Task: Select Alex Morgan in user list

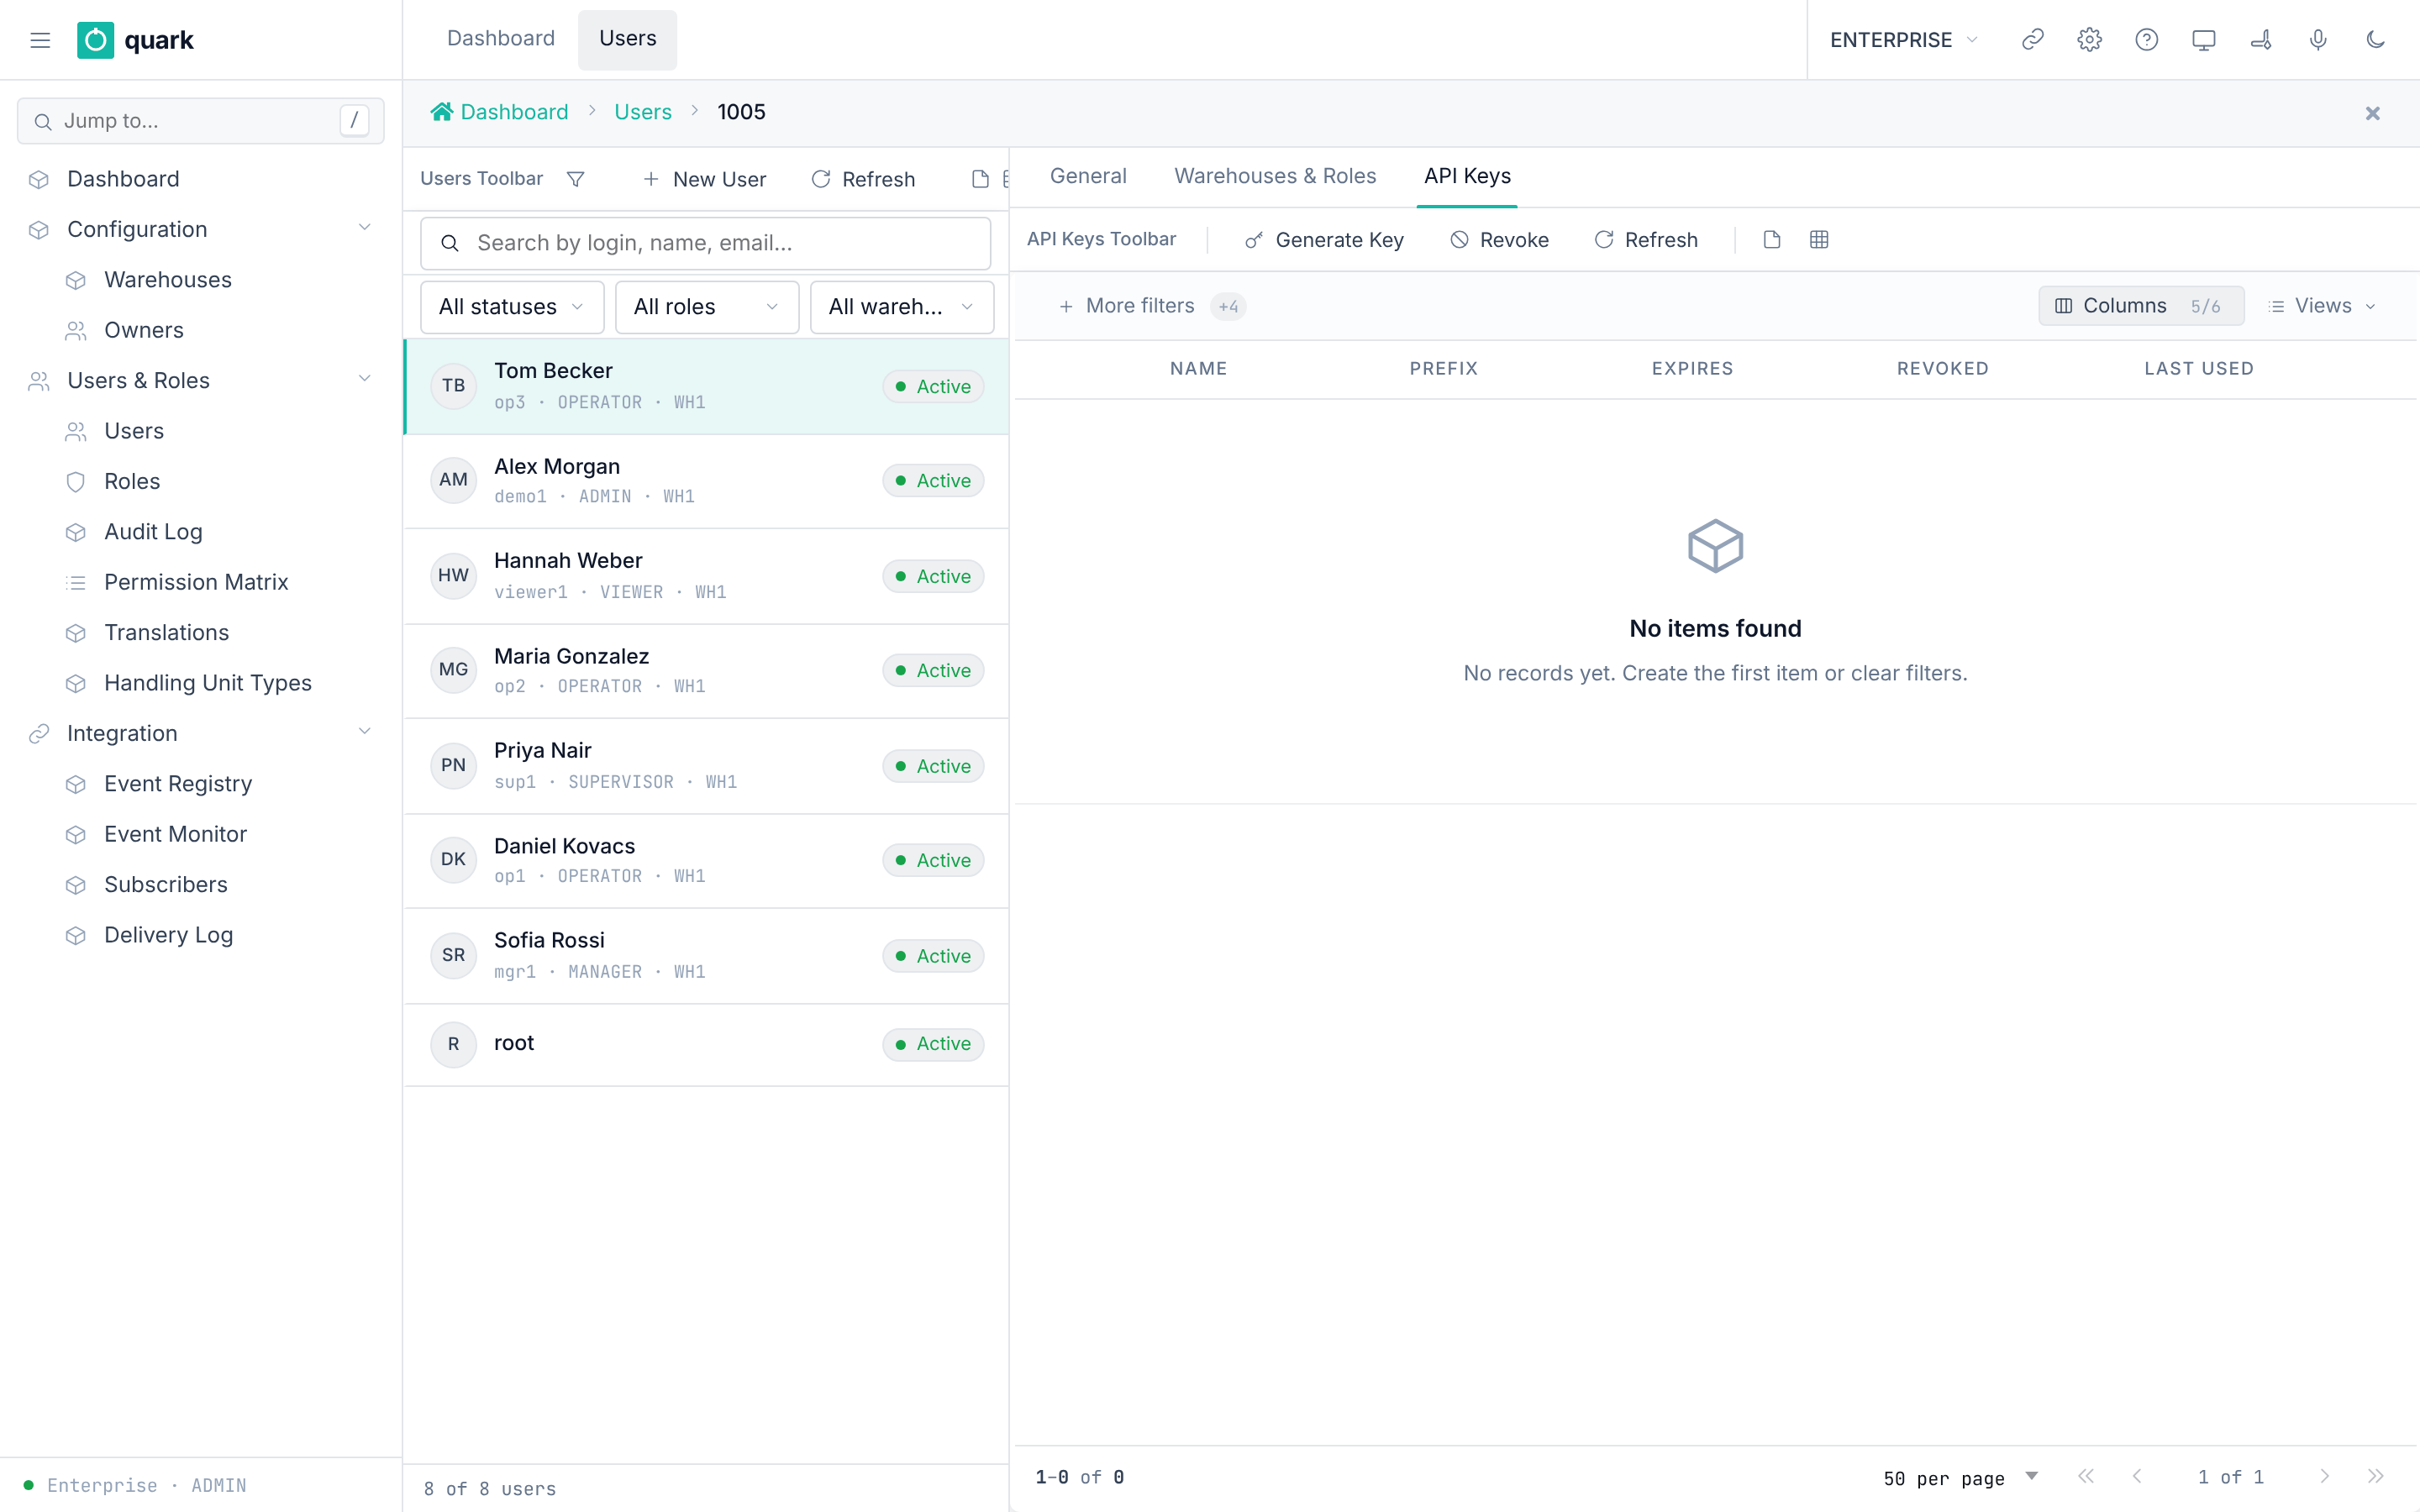Action: 706,481
